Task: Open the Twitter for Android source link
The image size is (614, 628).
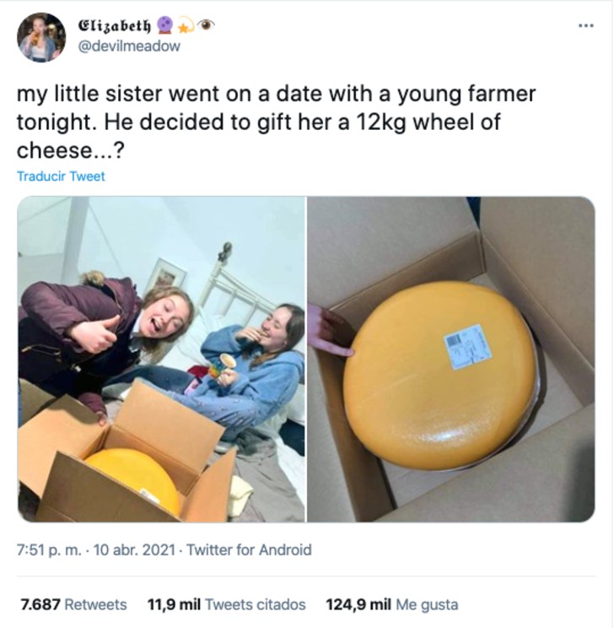Action: click(x=249, y=549)
